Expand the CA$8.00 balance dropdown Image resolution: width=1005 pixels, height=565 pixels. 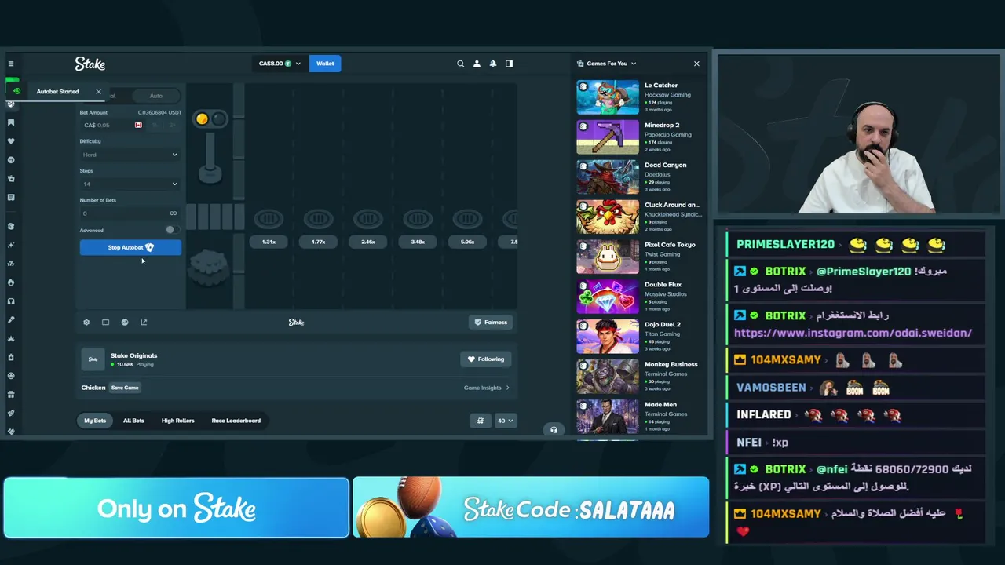pos(280,64)
